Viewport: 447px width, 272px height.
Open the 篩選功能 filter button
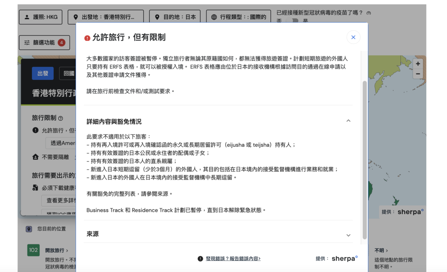[45, 43]
